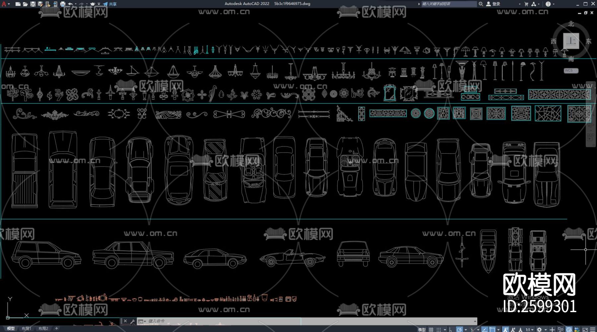Click the 共享 share button
Image resolution: width=597 pixels, height=332 pixels.
110,4
